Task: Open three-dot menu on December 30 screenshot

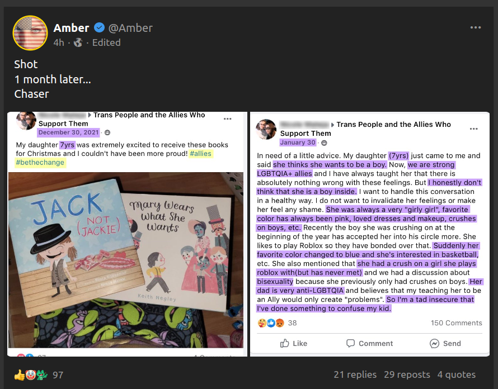Action: pyautogui.click(x=227, y=119)
